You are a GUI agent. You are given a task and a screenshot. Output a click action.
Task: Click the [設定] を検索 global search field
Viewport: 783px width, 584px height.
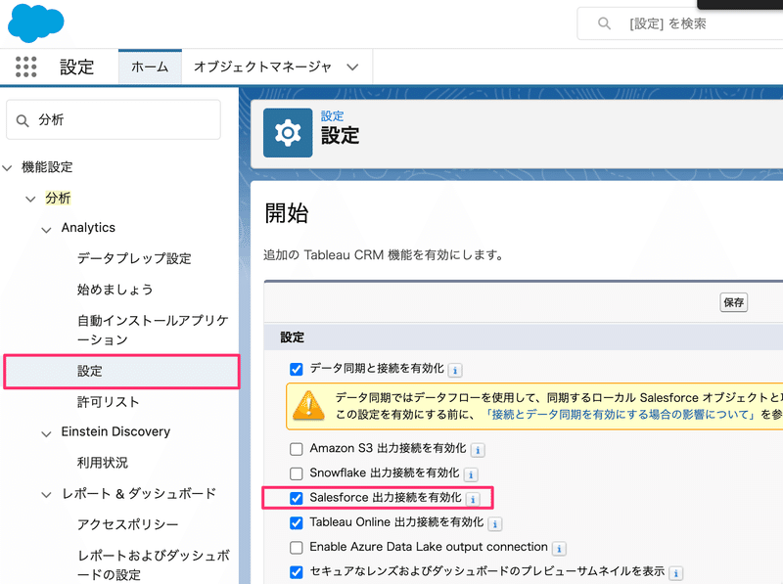click(680, 23)
